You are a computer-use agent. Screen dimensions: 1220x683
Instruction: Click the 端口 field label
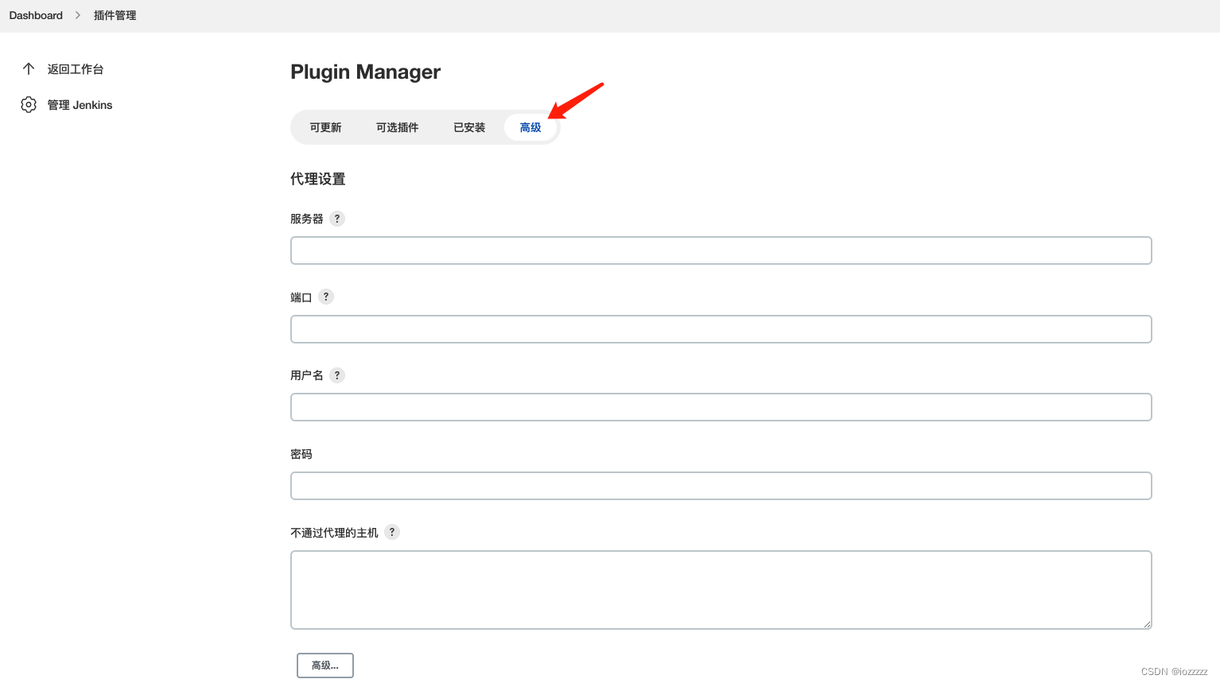(x=301, y=297)
